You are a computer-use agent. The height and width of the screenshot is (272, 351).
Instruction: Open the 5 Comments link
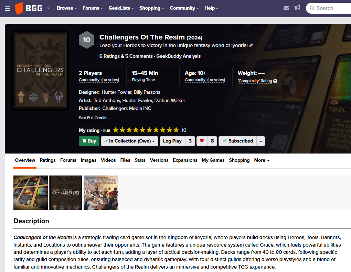click(139, 56)
